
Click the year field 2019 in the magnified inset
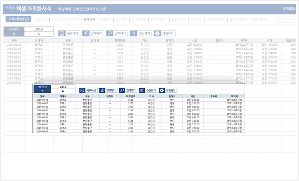(63, 87)
